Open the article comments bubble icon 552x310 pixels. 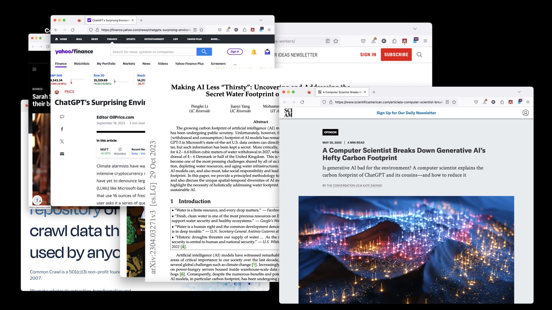click(62, 117)
